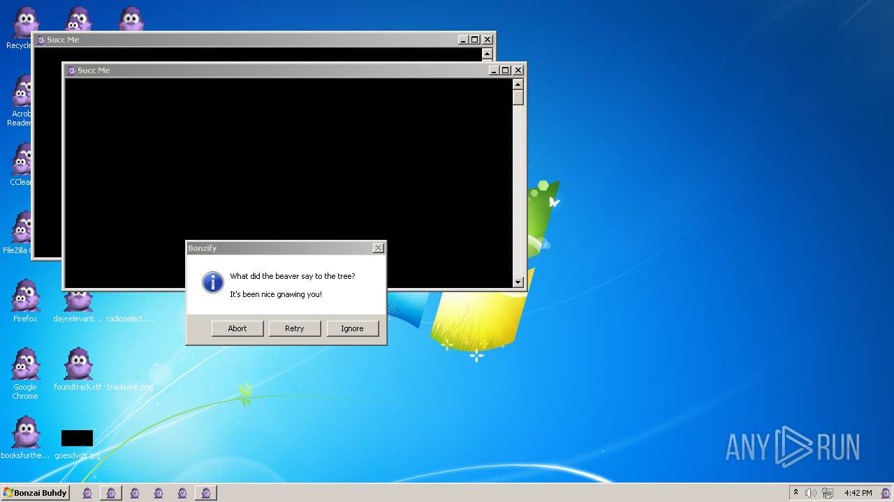Open the network tray icon
The height and width of the screenshot is (502, 894).
tap(828, 493)
